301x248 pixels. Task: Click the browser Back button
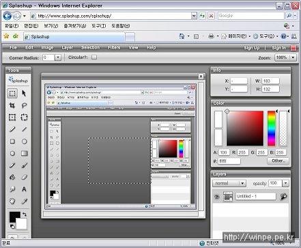pyautogui.click(x=8, y=16)
